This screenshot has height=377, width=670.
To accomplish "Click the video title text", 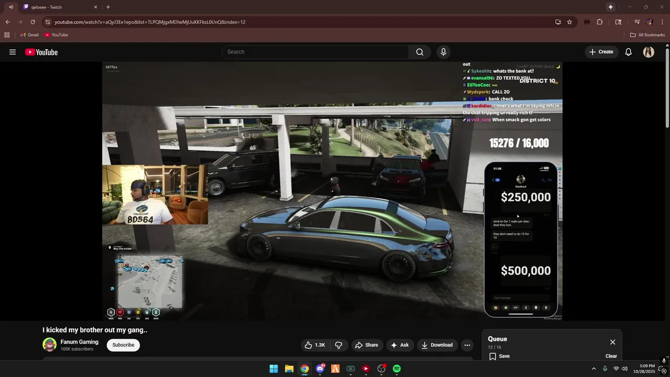I will (x=95, y=330).
